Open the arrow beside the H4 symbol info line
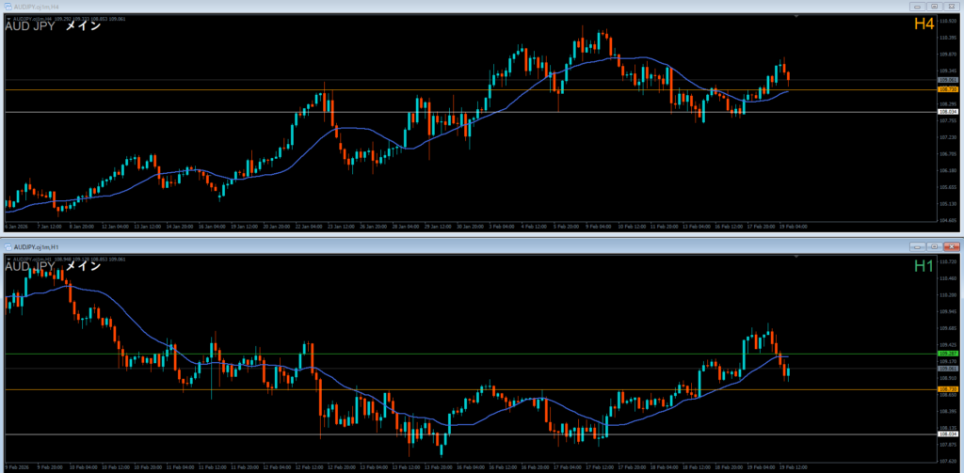Screen dimensions: 964x473 point(8,17)
